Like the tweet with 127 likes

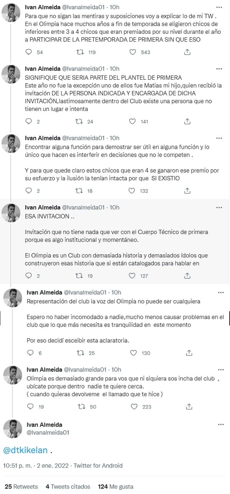(132, 275)
